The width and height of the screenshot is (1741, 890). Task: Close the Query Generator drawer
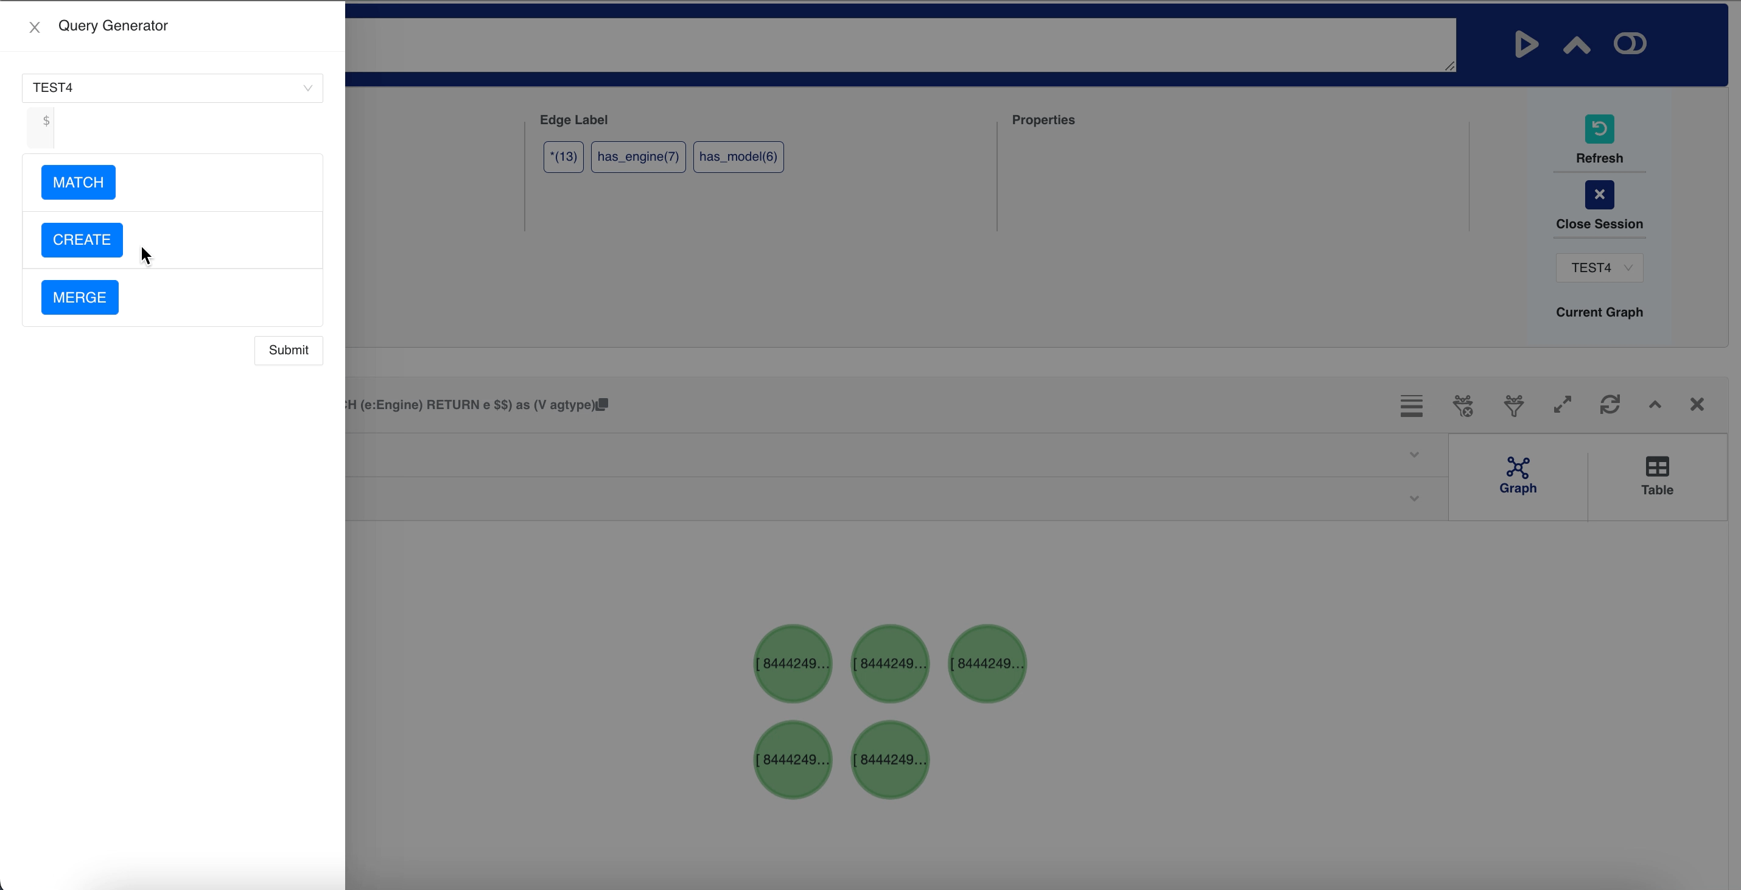[35, 27]
